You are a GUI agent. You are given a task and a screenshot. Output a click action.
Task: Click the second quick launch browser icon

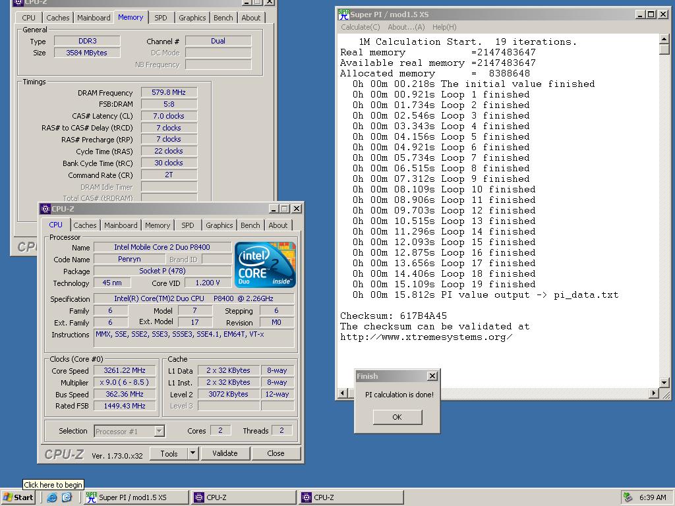pyautogui.click(x=67, y=497)
